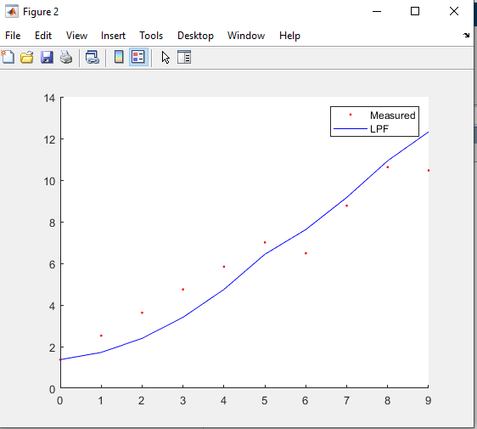
Task: Print the figure with the printer icon
Action: (66, 57)
